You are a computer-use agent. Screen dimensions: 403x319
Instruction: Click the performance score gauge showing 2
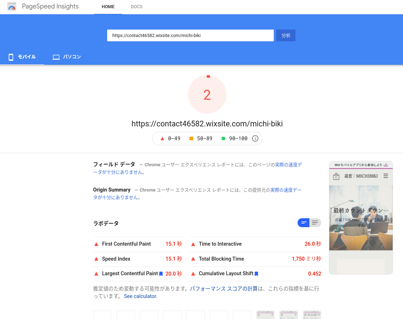[207, 94]
